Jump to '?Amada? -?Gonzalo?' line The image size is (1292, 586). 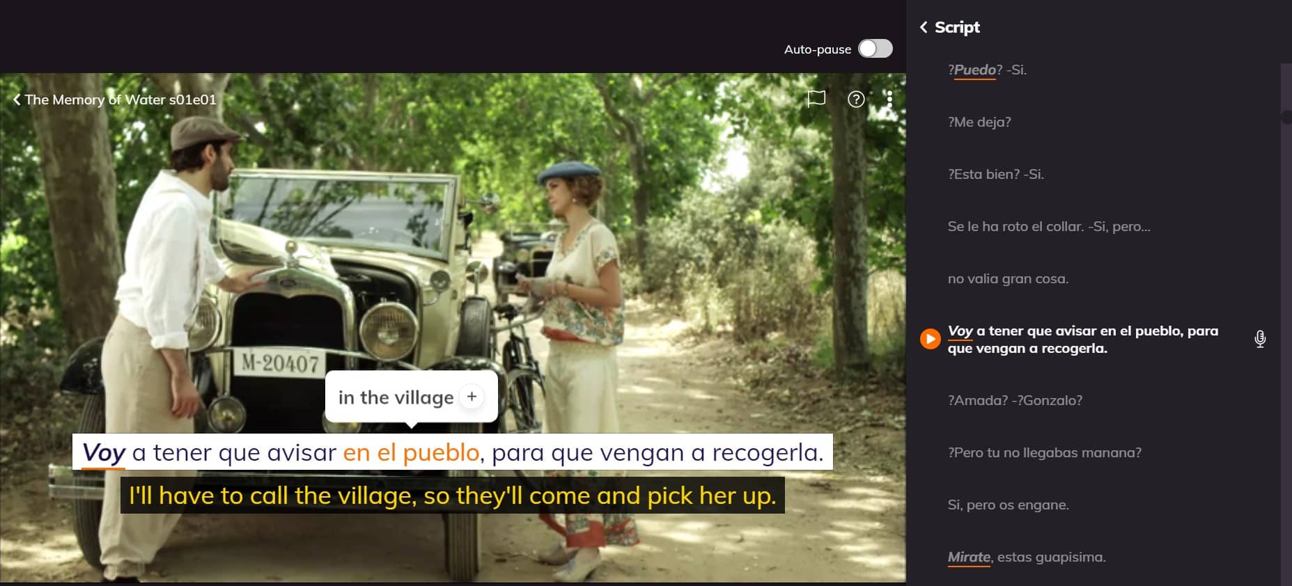(1014, 400)
